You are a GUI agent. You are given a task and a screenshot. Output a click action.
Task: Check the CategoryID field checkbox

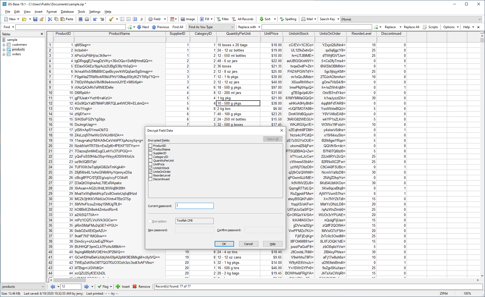[x=151, y=157]
